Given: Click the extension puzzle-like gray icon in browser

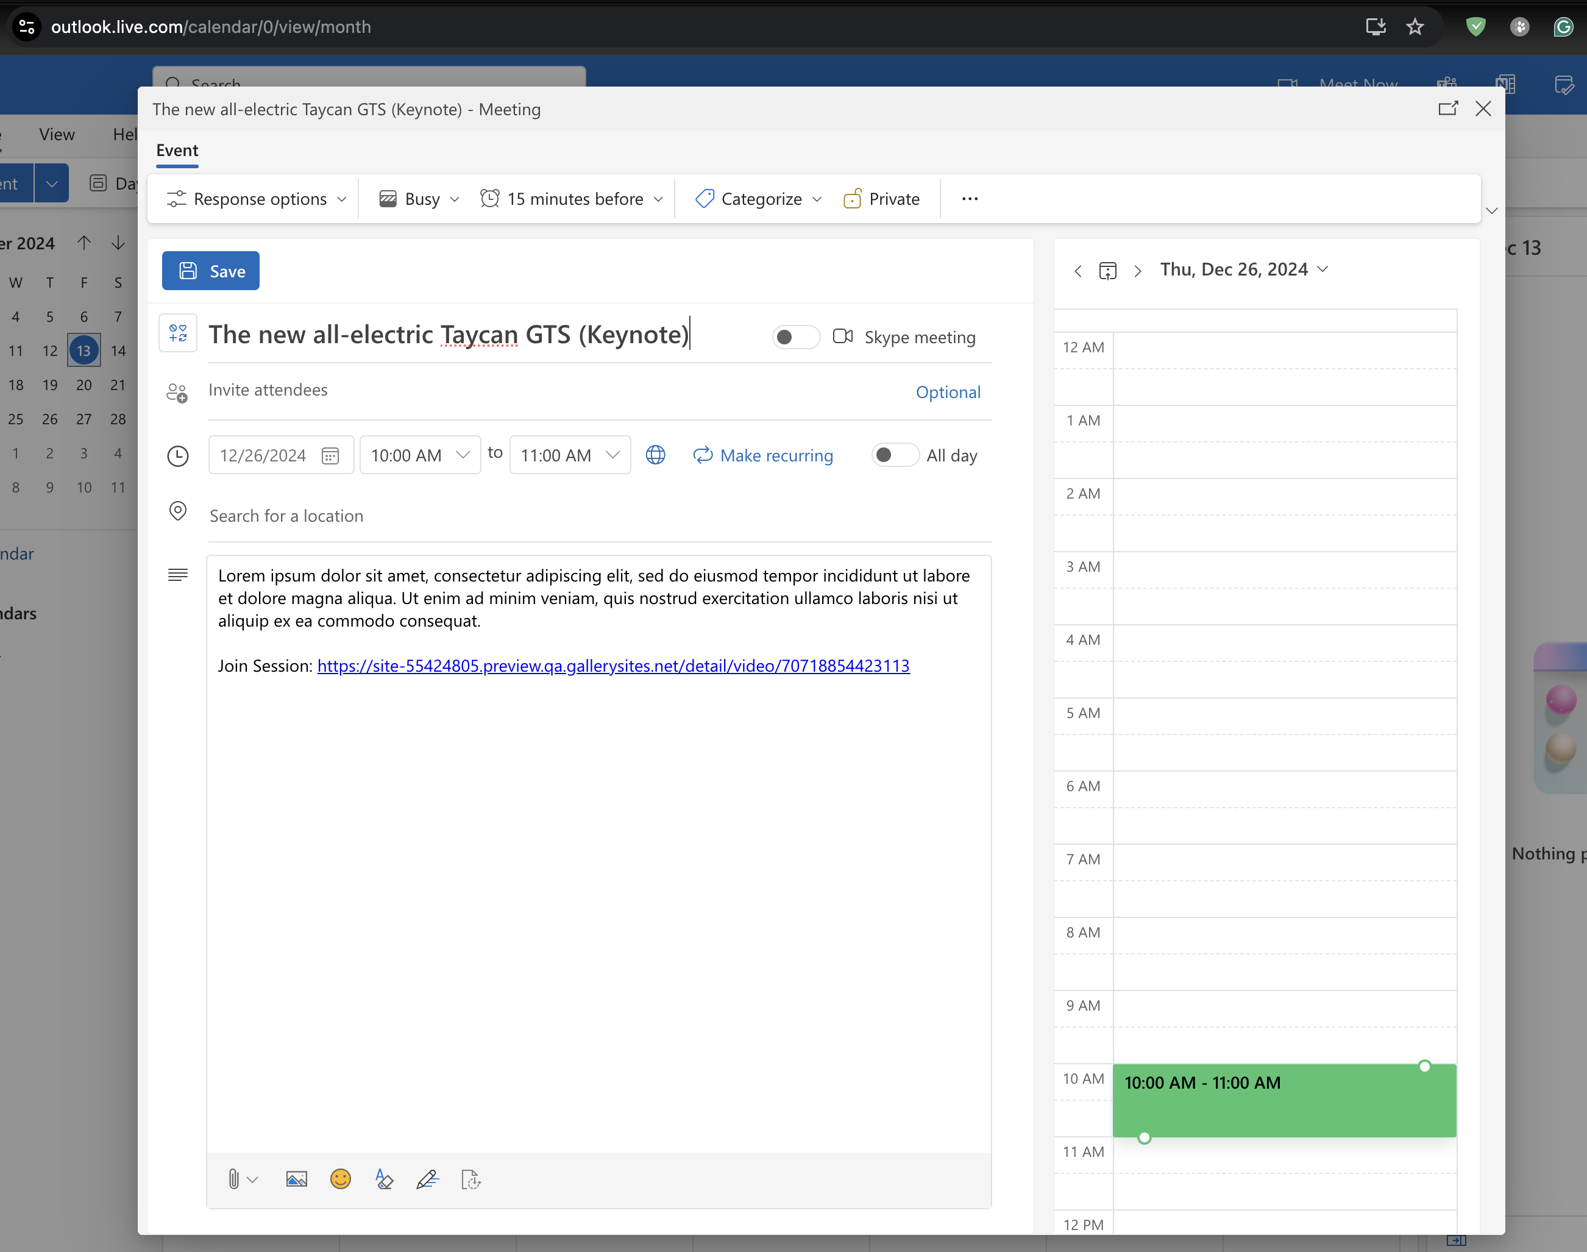Looking at the screenshot, I should [x=1519, y=27].
